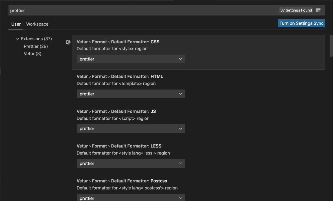Click Turn on Settings Sync button

click(x=301, y=23)
